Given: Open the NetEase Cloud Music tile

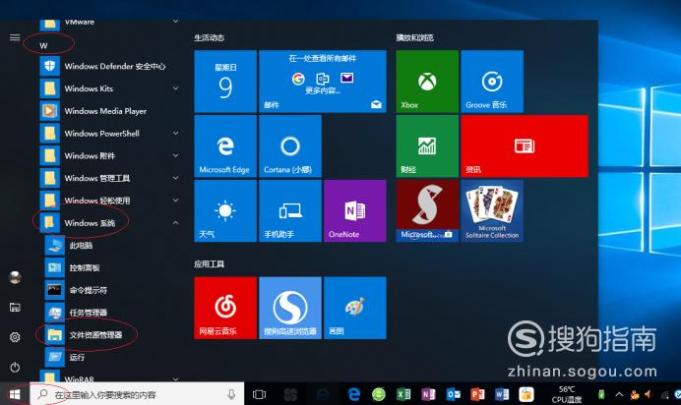Looking at the screenshot, I should click(225, 308).
